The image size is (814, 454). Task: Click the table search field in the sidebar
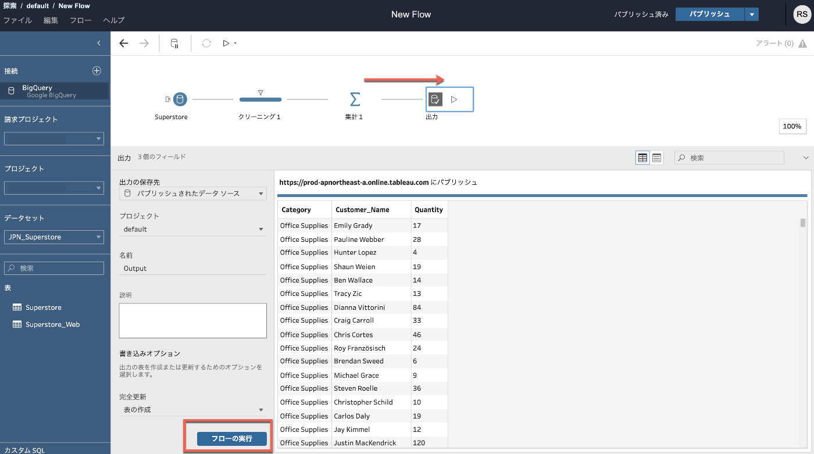[54, 268]
